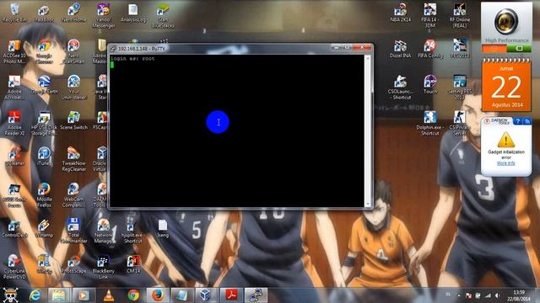Image resolution: width=540 pixels, height=303 pixels.
Task: Select the Winamp desktop shortcut
Action: pos(44,228)
